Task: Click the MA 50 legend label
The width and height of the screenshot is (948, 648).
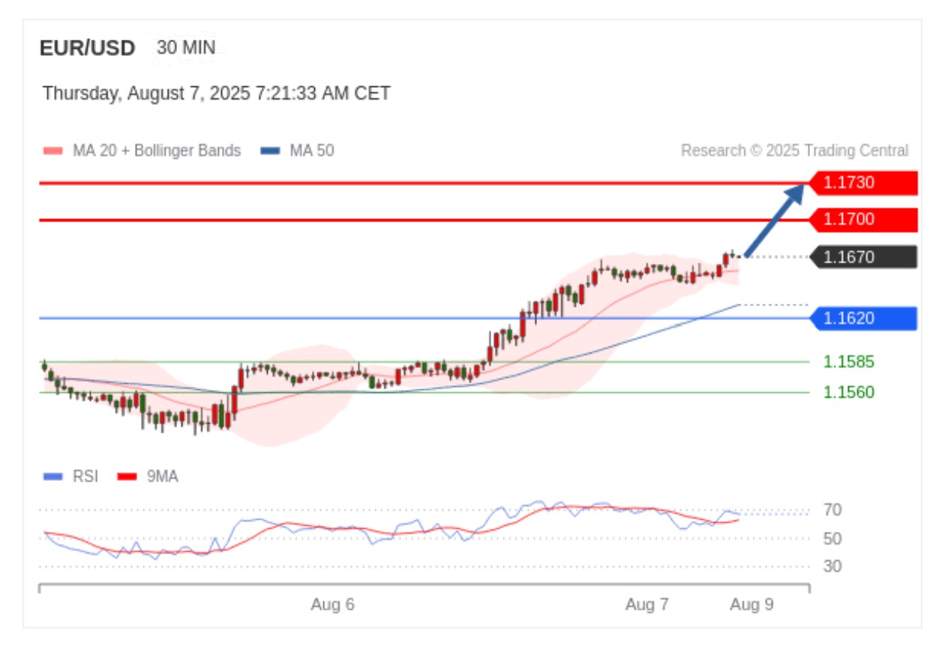Action: click(x=312, y=151)
